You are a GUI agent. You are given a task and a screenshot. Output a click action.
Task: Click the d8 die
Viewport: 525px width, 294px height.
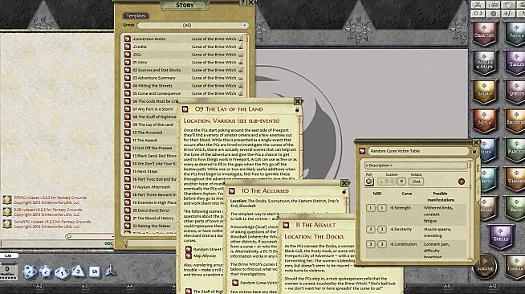click(x=78, y=271)
